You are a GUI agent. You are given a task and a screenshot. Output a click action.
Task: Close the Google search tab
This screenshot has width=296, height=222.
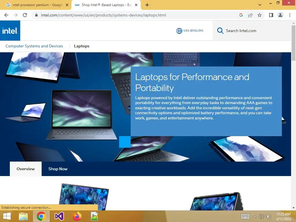[67, 5]
